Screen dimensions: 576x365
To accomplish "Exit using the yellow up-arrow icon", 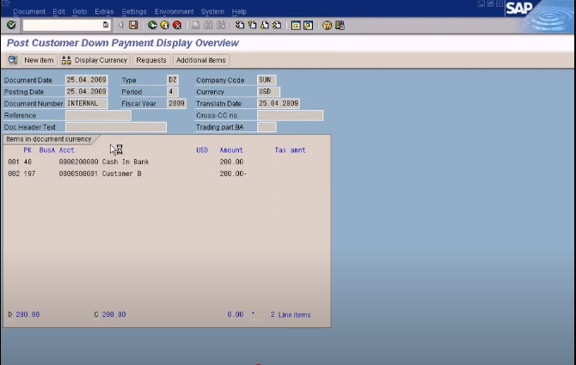I will (x=164, y=25).
